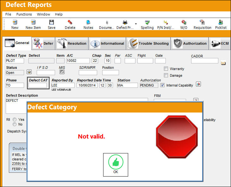Image resolution: width=231 pixels, height=187 pixels.
Task: Click the LEE WEINRAUB name text
Action: pos(61,90)
